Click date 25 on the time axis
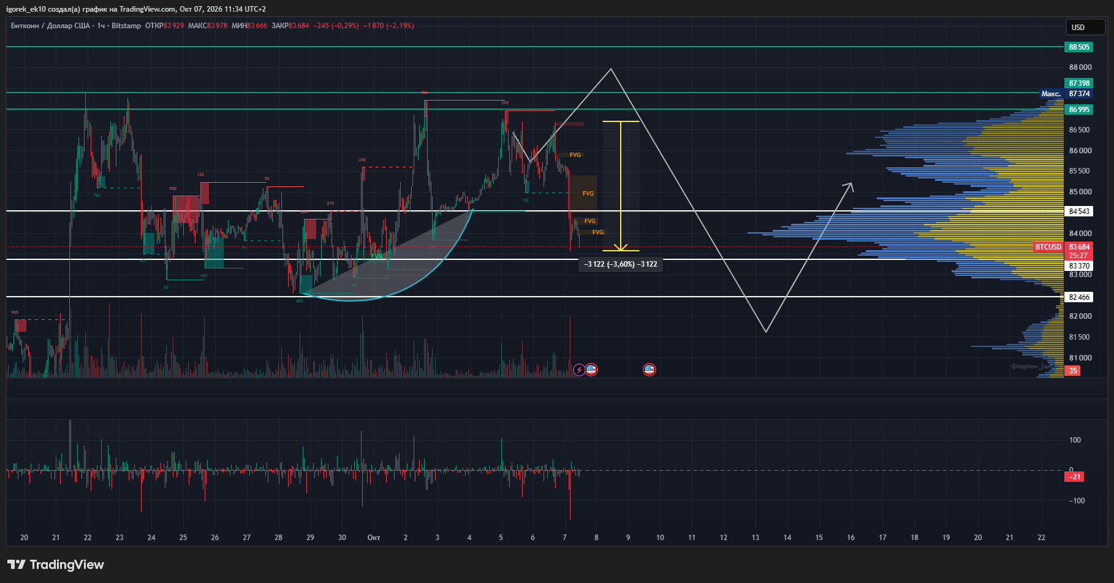Screen dimensions: 1114x583 point(183,538)
